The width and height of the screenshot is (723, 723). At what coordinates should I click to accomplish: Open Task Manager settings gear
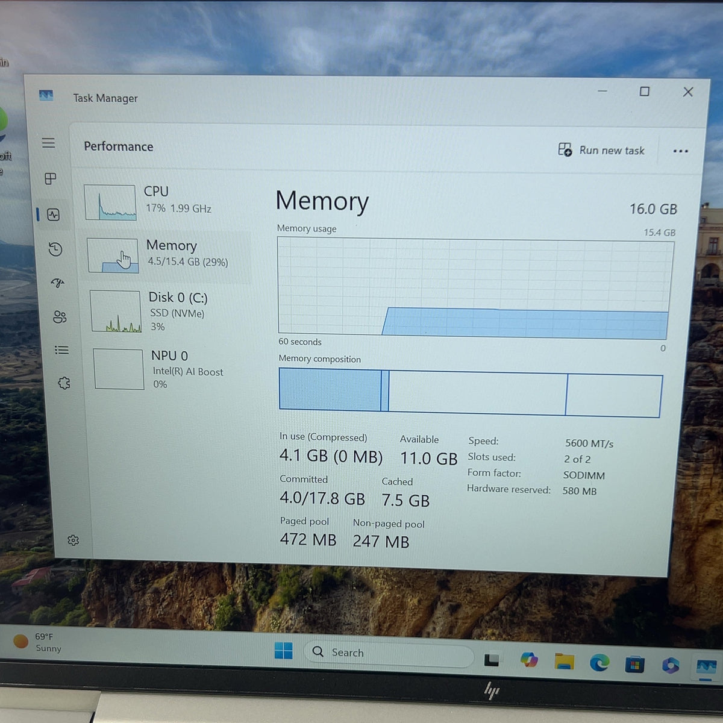pos(74,540)
